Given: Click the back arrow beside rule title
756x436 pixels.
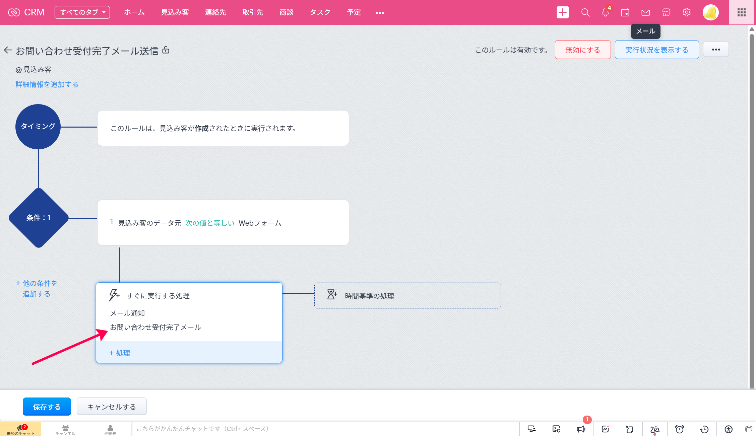Looking at the screenshot, I should [8, 51].
